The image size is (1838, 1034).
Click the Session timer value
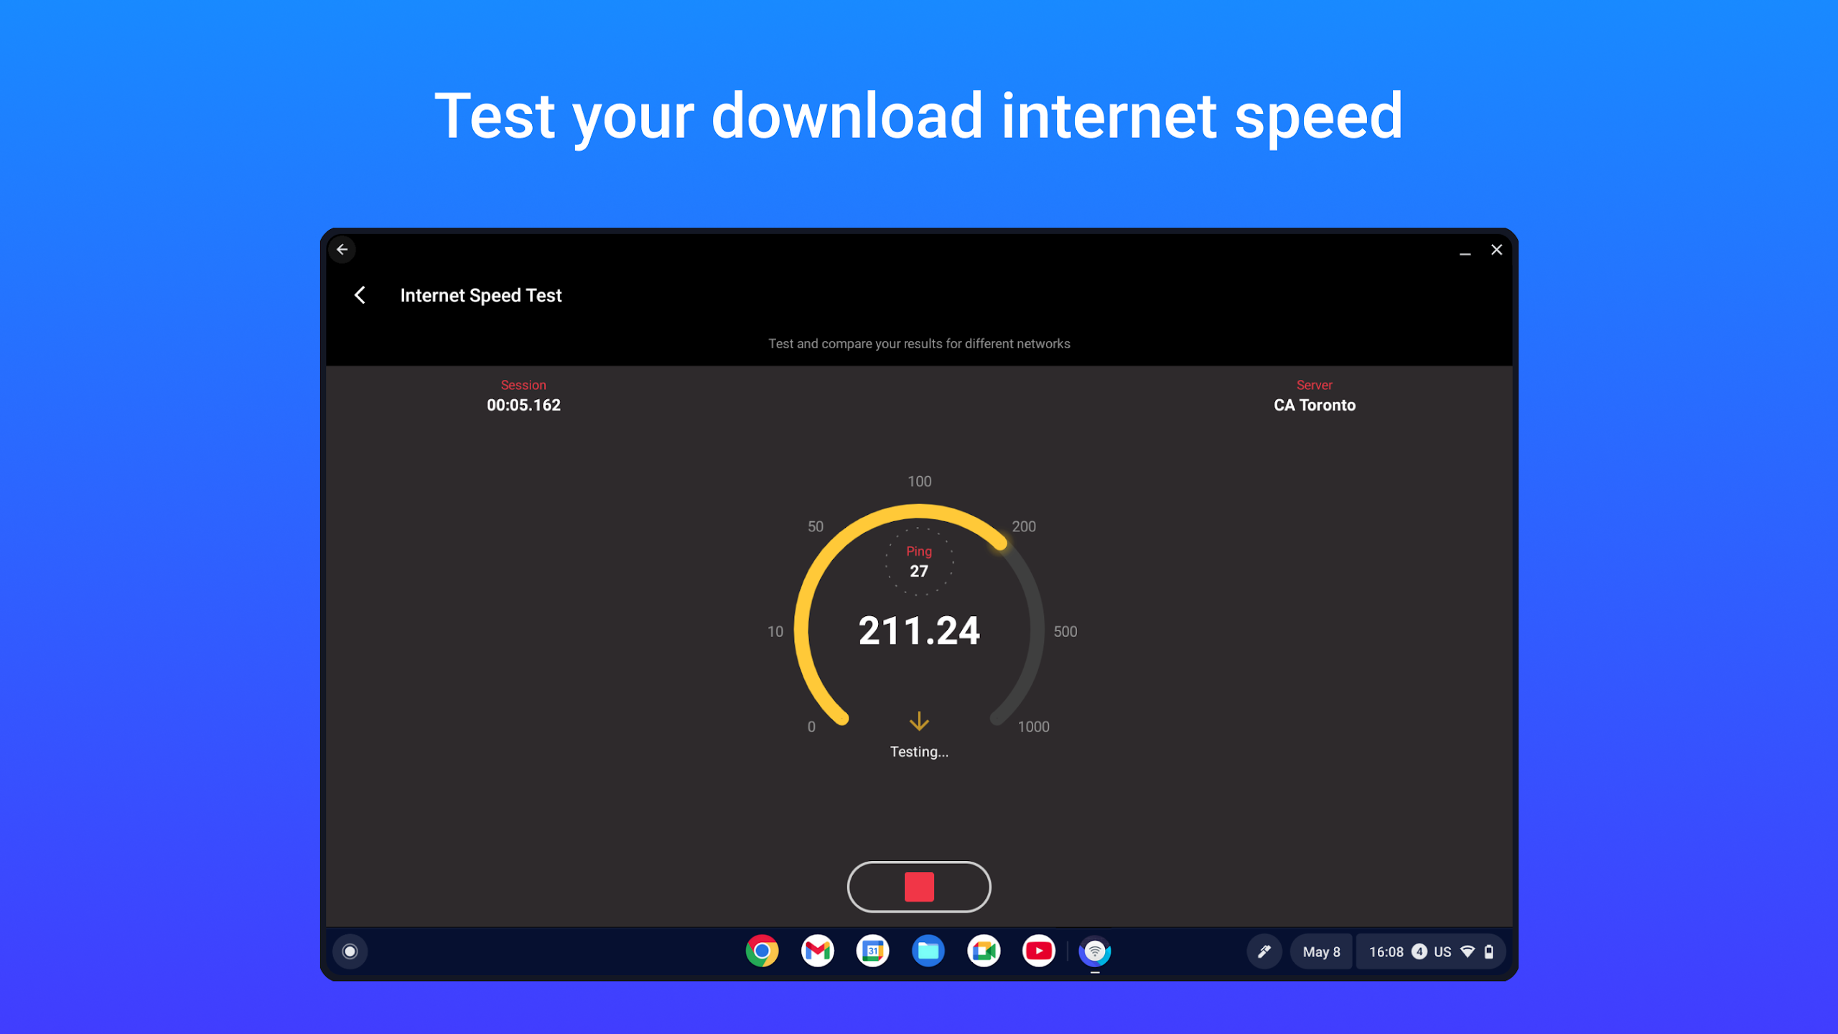point(523,405)
